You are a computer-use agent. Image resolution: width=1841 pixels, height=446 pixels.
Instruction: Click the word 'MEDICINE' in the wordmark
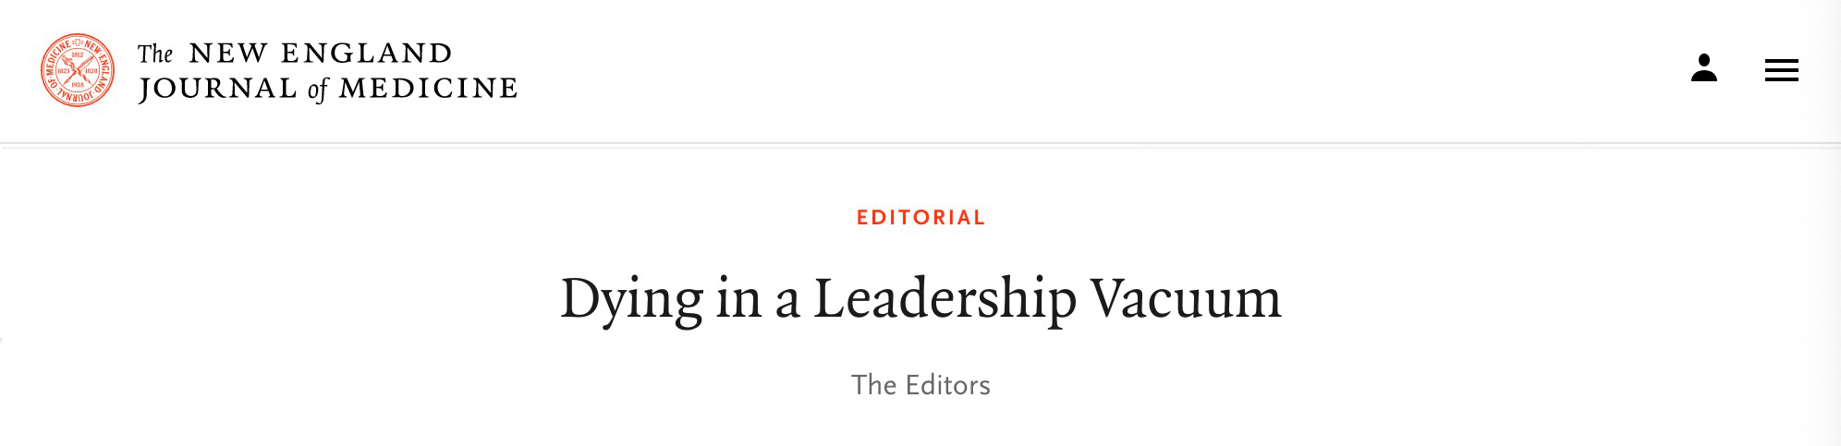click(x=428, y=89)
